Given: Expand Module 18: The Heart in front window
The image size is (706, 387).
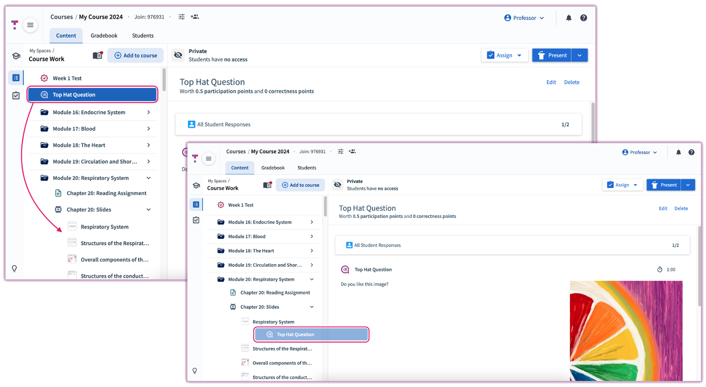Looking at the screenshot, I should [x=312, y=250].
